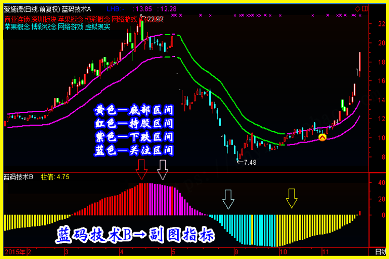Click the 12 price axis label

[x=382, y=119]
